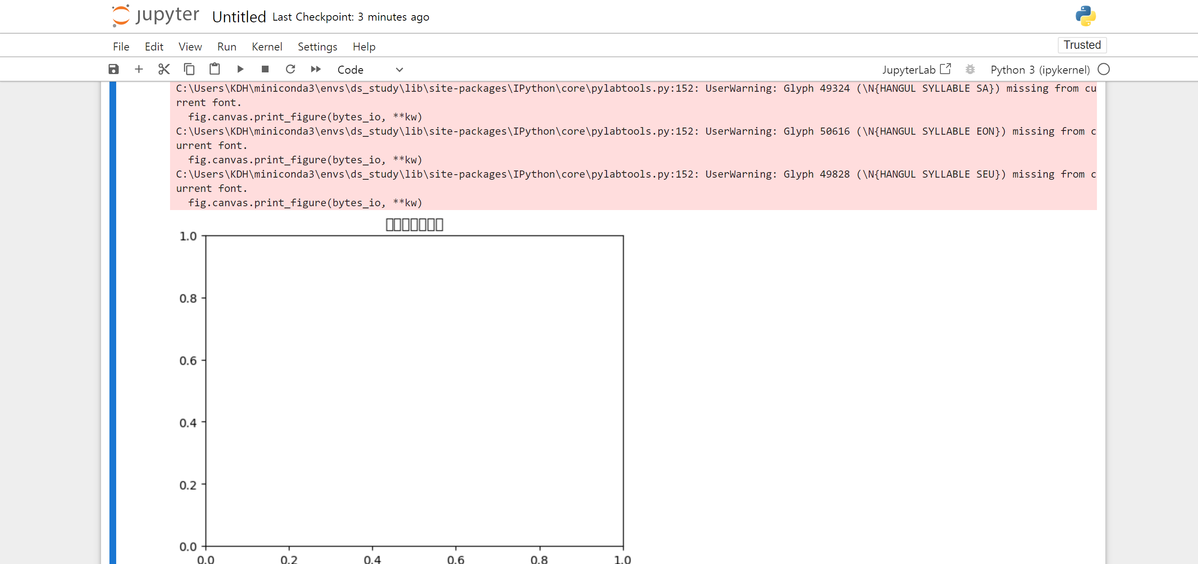Restart kernel and run all cells
This screenshot has height=564, width=1198.
(316, 69)
